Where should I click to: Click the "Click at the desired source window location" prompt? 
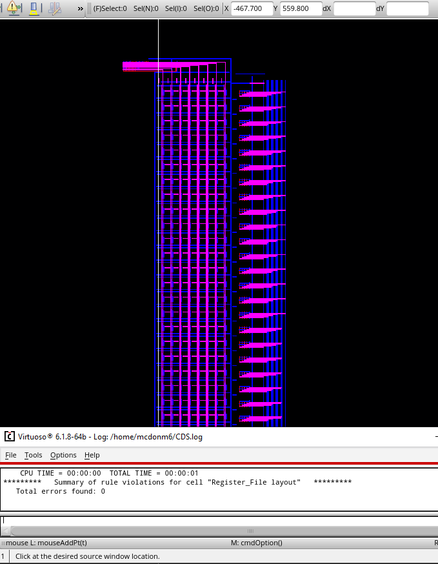87,556
